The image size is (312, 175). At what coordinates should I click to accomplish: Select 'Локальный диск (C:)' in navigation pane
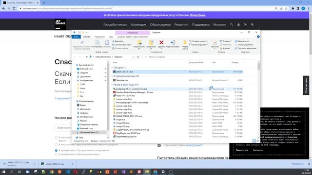point(89,132)
